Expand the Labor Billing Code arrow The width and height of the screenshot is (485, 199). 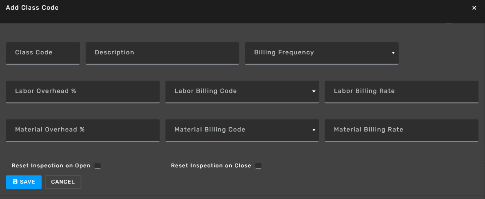click(x=314, y=91)
